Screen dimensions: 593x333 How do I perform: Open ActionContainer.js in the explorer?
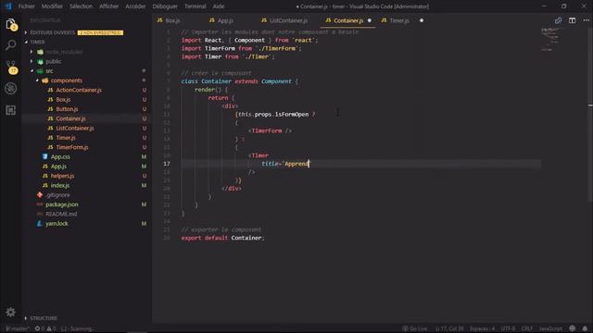pos(79,90)
